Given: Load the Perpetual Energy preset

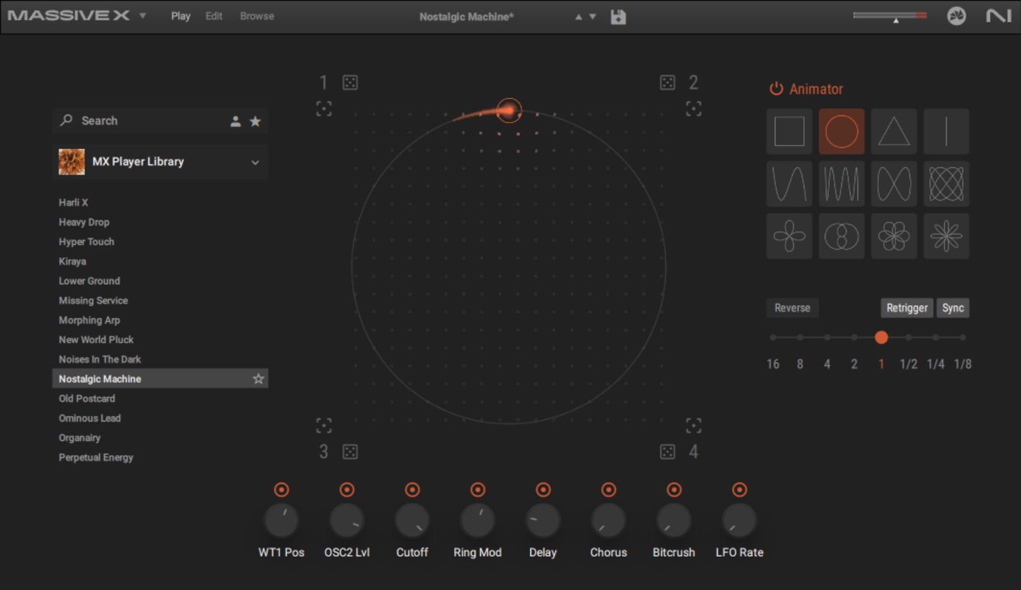Looking at the screenshot, I should (x=96, y=457).
